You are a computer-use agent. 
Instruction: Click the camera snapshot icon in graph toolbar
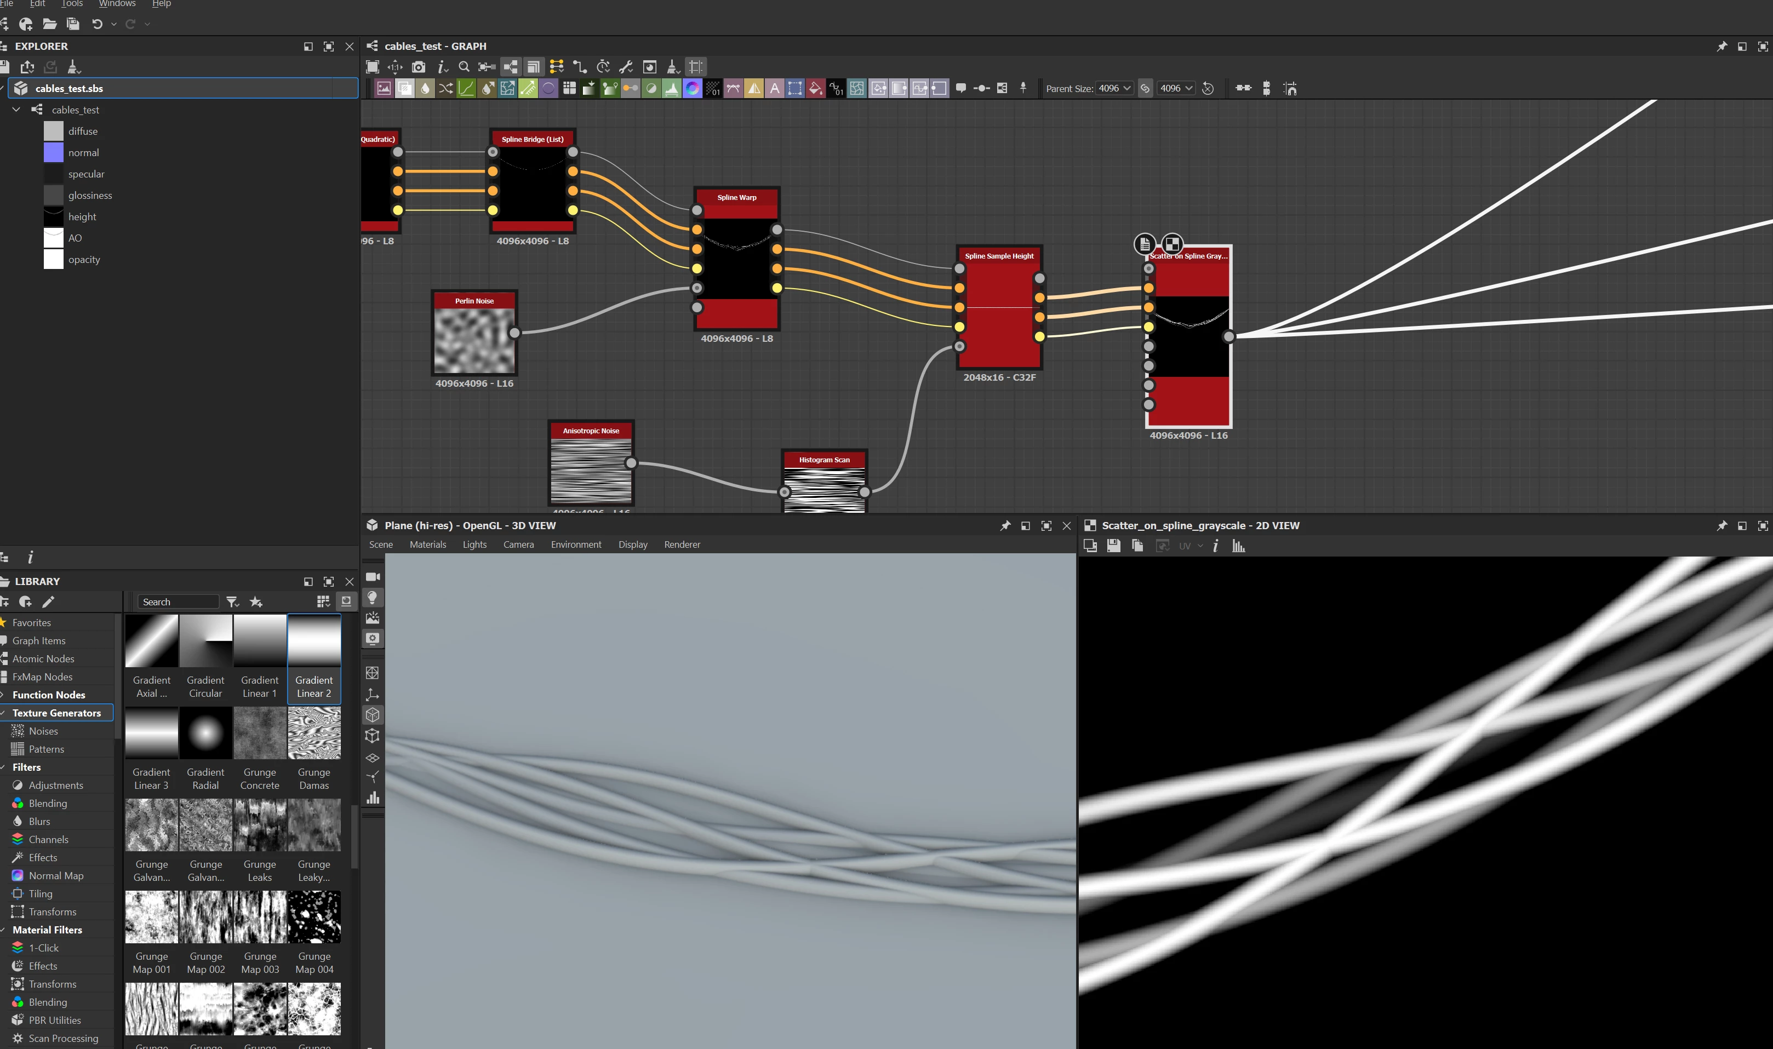(x=419, y=67)
